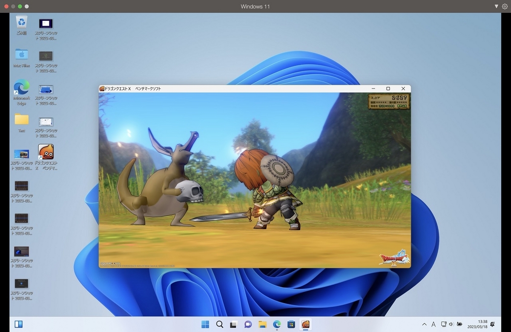Click the score panel showing 2627
The height and width of the screenshot is (332, 511).
pyautogui.click(x=388, y=102)
